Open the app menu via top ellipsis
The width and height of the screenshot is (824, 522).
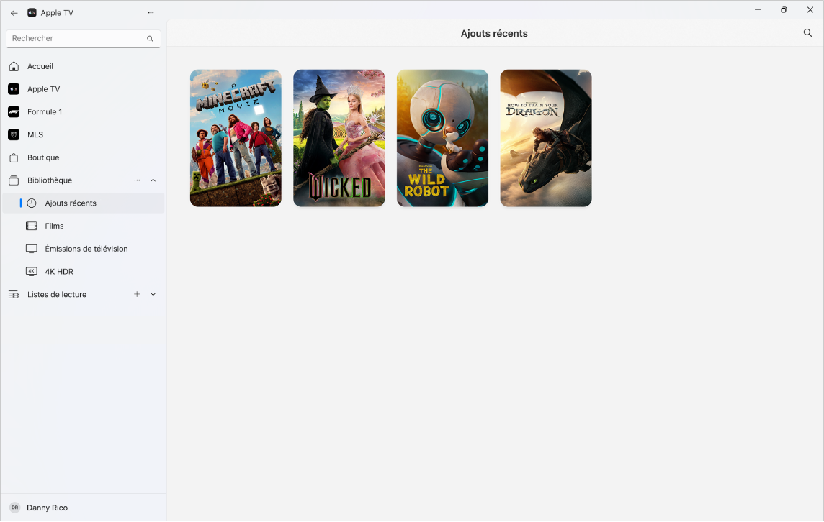(151, 12)
